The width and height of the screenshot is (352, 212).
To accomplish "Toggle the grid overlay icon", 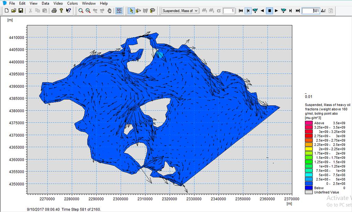I will pos(119,11).
